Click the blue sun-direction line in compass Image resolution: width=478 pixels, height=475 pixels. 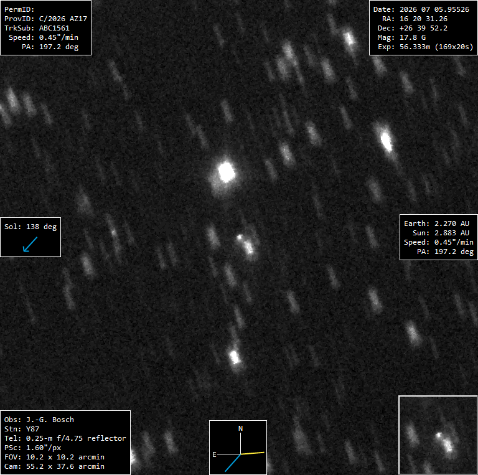[x=233, y=463]
